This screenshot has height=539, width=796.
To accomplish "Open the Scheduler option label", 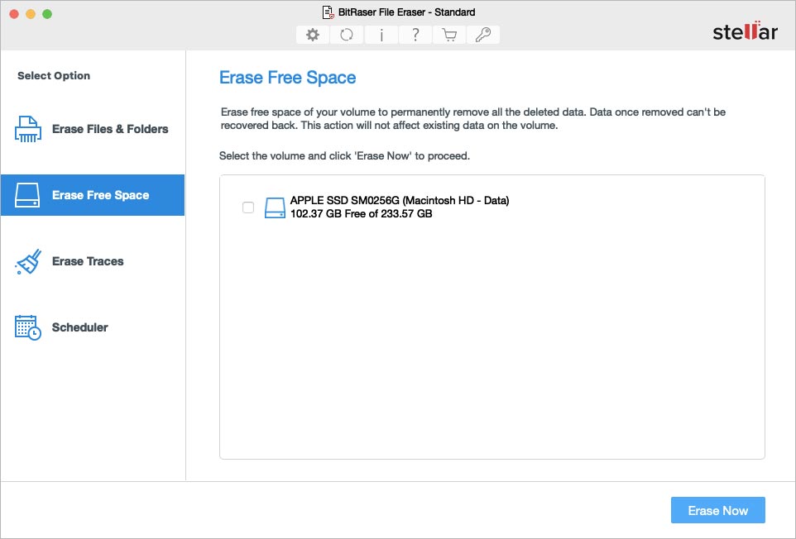I will (x=80, y=327).
